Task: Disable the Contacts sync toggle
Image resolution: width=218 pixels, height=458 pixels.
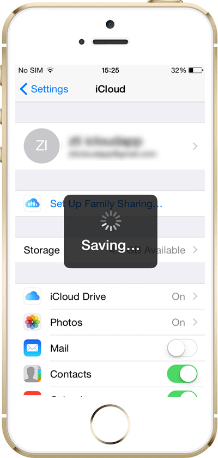Action: pos(182,374)
